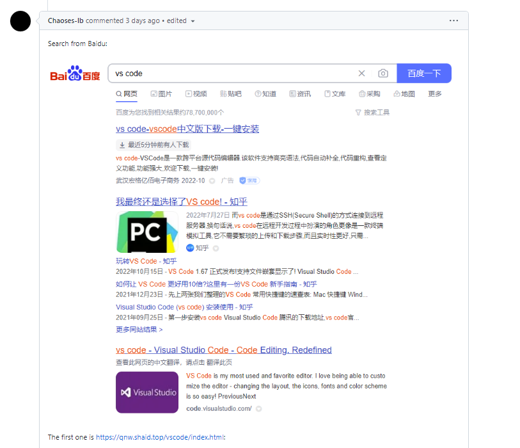Switch to the 知道 tab
The image size is (520, 448).
[265, 94]
